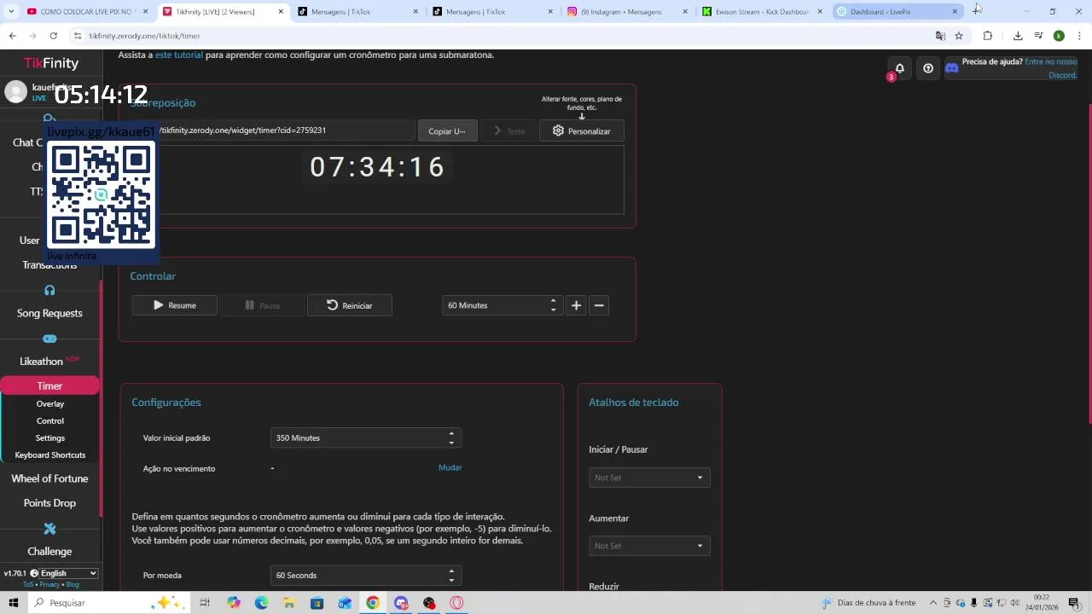Open Song Requests in sidebar
1092x614 pixels.
(x=49, y=313)
